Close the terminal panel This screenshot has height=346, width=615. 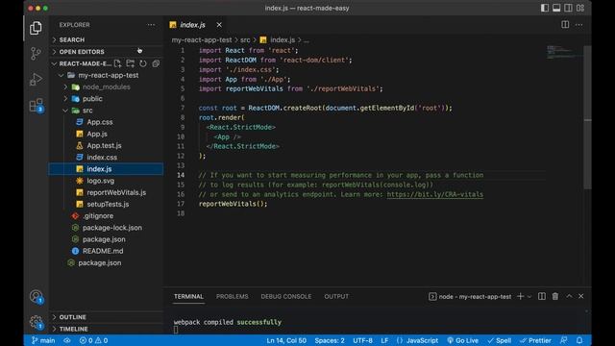(580, 297)
